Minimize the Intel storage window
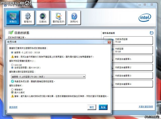The height and width of the screenshot is (119, 161). coord(140,5)
